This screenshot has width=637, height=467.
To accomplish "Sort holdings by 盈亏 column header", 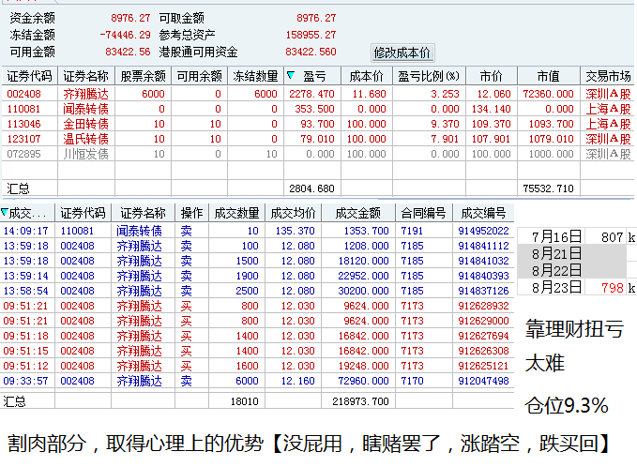I will pyautogui.click(x=314, y=76).
